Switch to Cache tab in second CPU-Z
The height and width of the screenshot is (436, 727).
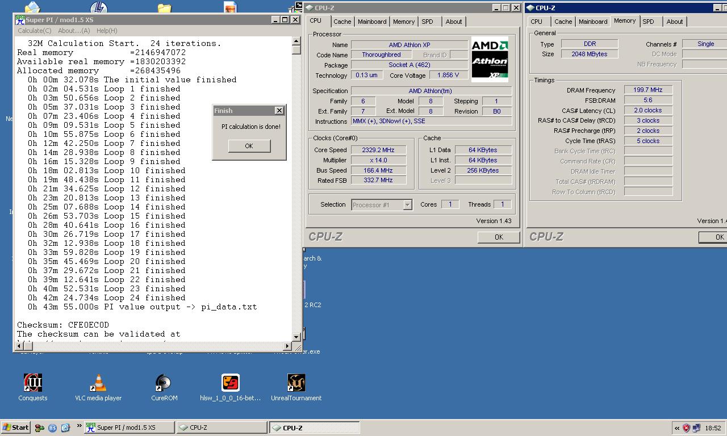[x=563, y=22]
